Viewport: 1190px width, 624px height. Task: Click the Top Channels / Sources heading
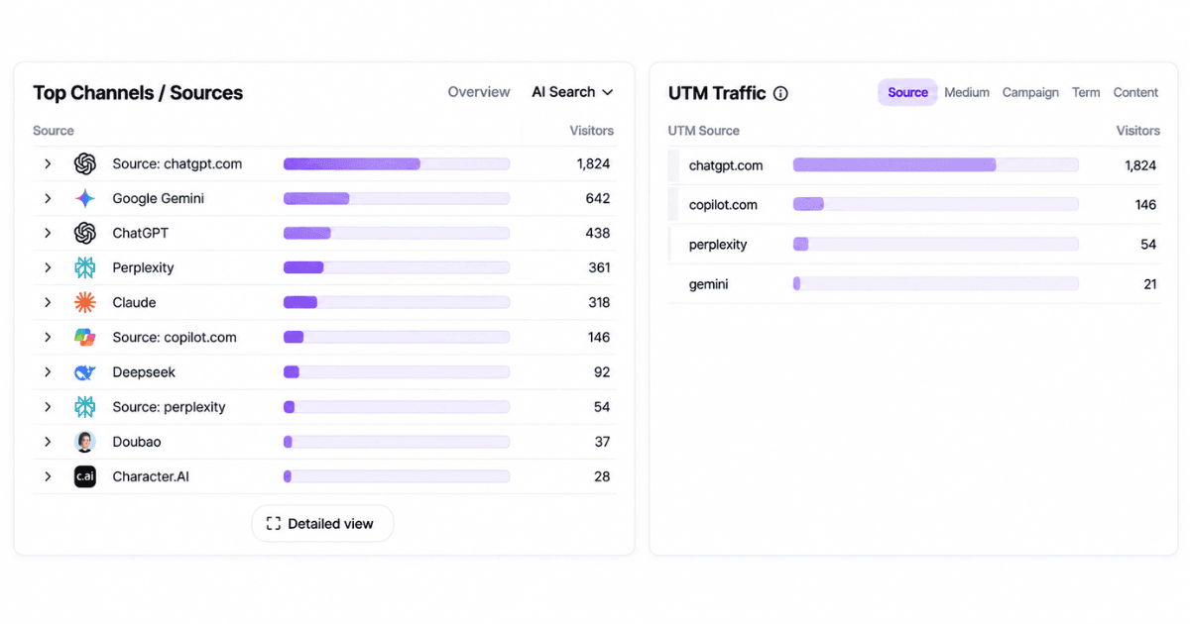(138, 93)
